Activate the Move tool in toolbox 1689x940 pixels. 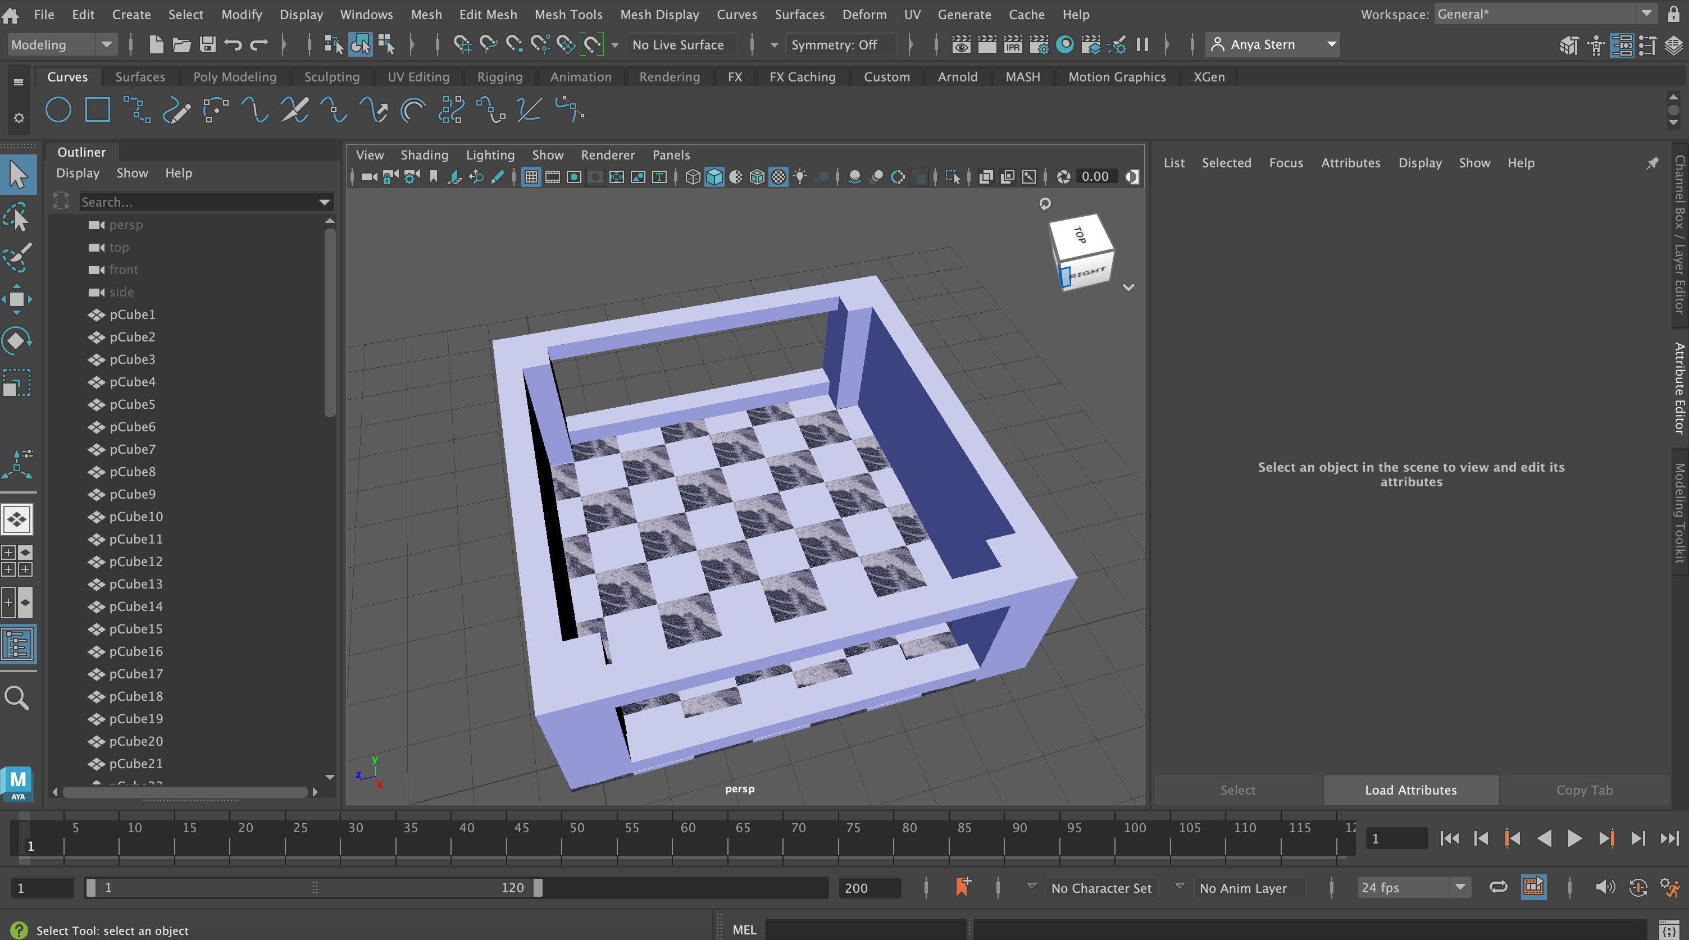(17, 299)
